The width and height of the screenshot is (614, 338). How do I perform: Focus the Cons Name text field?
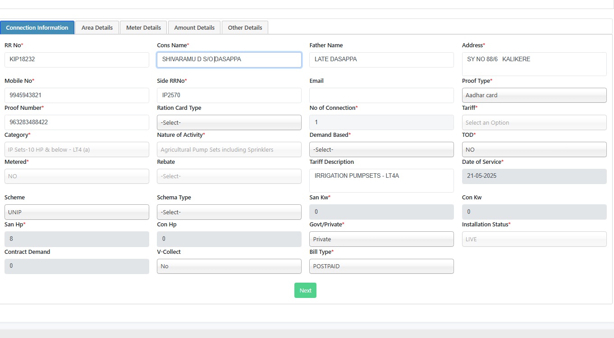pyautogui.click(x=229, y=59)
